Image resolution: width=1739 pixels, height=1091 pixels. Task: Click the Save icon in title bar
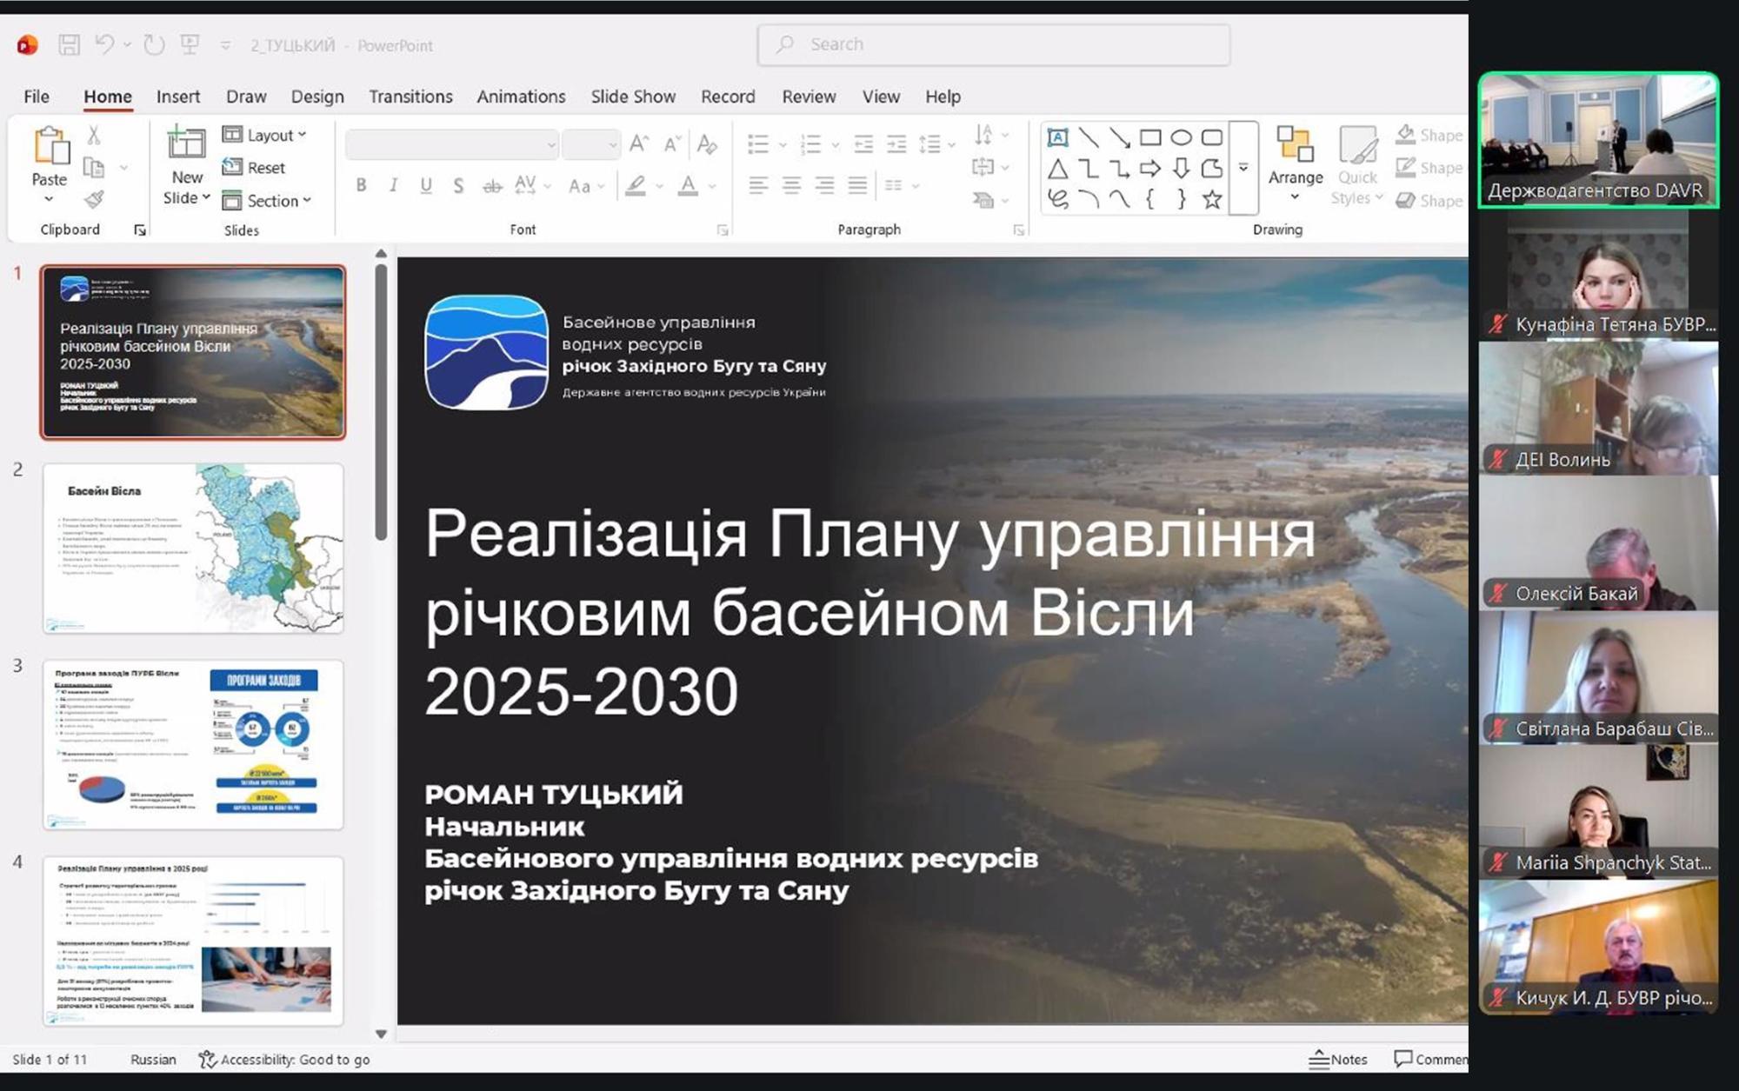[x=69, y=45]
